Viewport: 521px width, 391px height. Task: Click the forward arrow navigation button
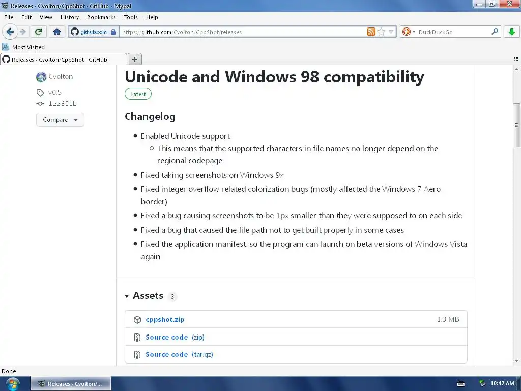tap(22, 32)
